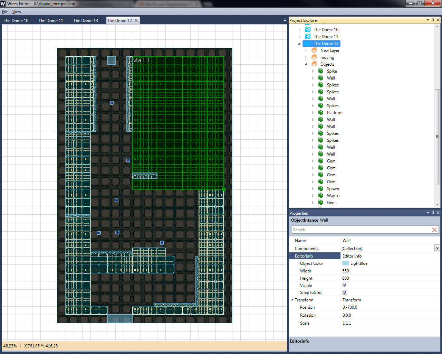
Task: Expand The Dome 10 tree node
Action: click(x=300, y=30)
